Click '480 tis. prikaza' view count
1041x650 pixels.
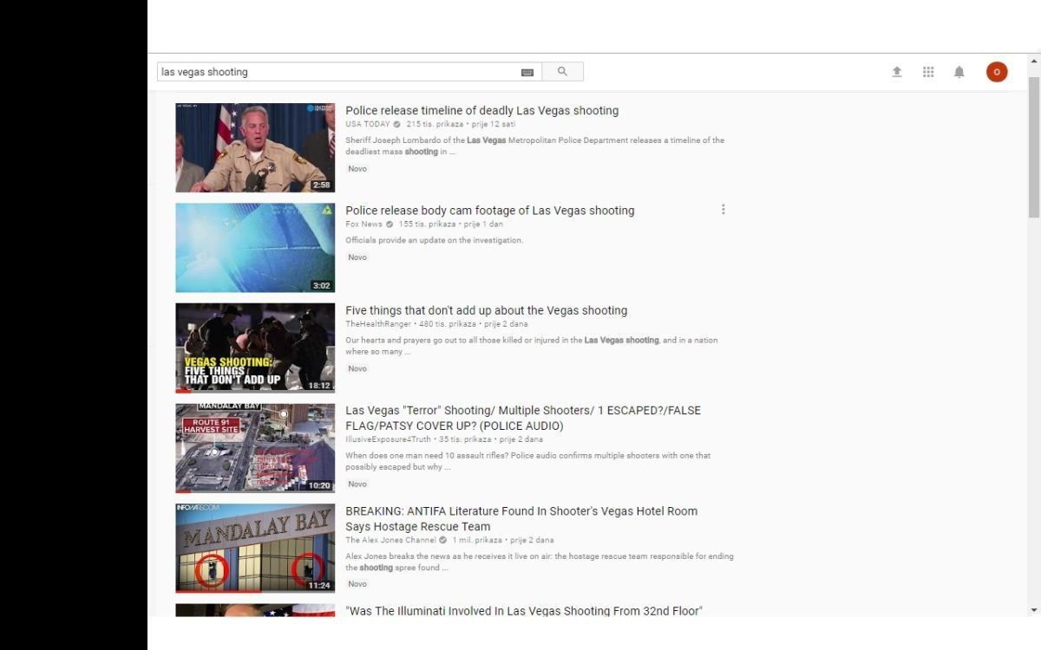coord(449,324)
